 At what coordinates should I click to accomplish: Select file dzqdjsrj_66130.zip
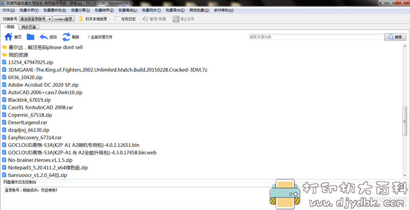(29, 130)
